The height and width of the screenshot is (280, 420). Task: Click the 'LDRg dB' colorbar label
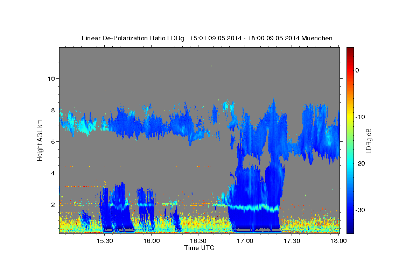pos(368,141)
